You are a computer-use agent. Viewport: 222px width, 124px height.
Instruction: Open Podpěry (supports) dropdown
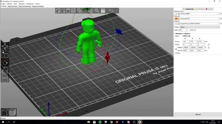click(x=200, y=27)
